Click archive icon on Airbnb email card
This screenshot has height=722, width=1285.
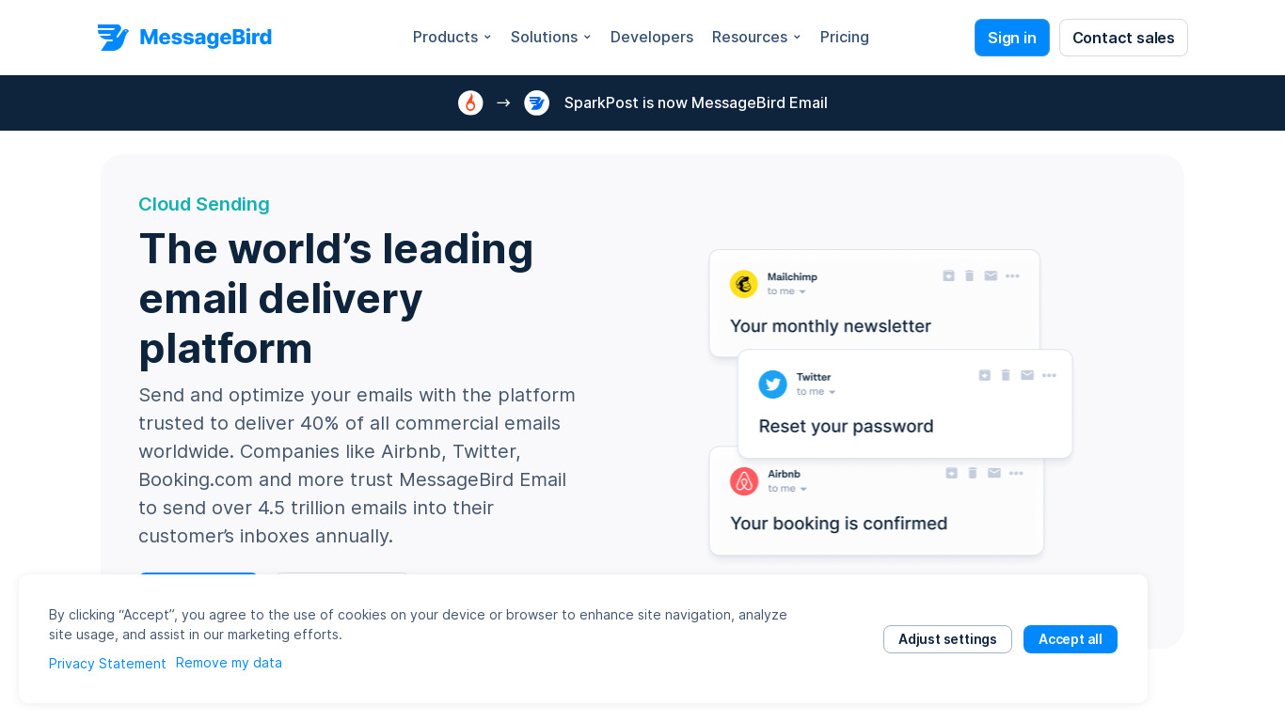pos(952,473)
